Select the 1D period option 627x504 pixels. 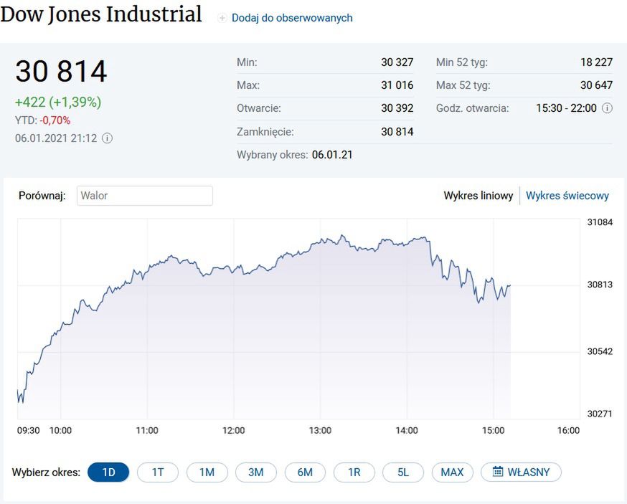click(108, 472)
